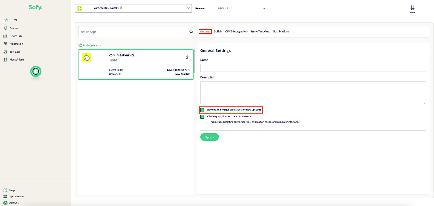Screen dimensions: 434x206
Task: Click the Update button
Action: [x=210, y=137]
